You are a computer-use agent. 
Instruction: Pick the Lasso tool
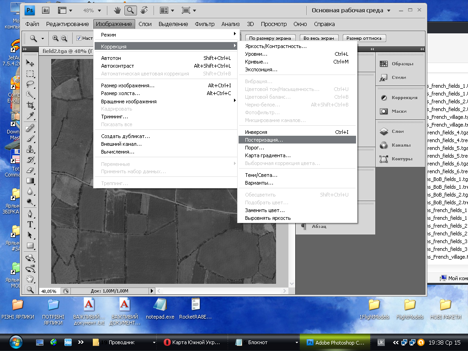(31, 84)
